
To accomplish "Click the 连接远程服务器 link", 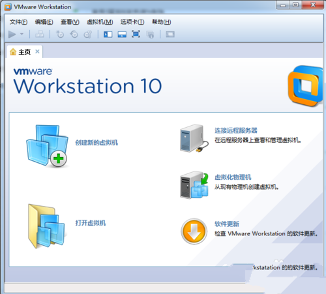I will click(236, 130).
